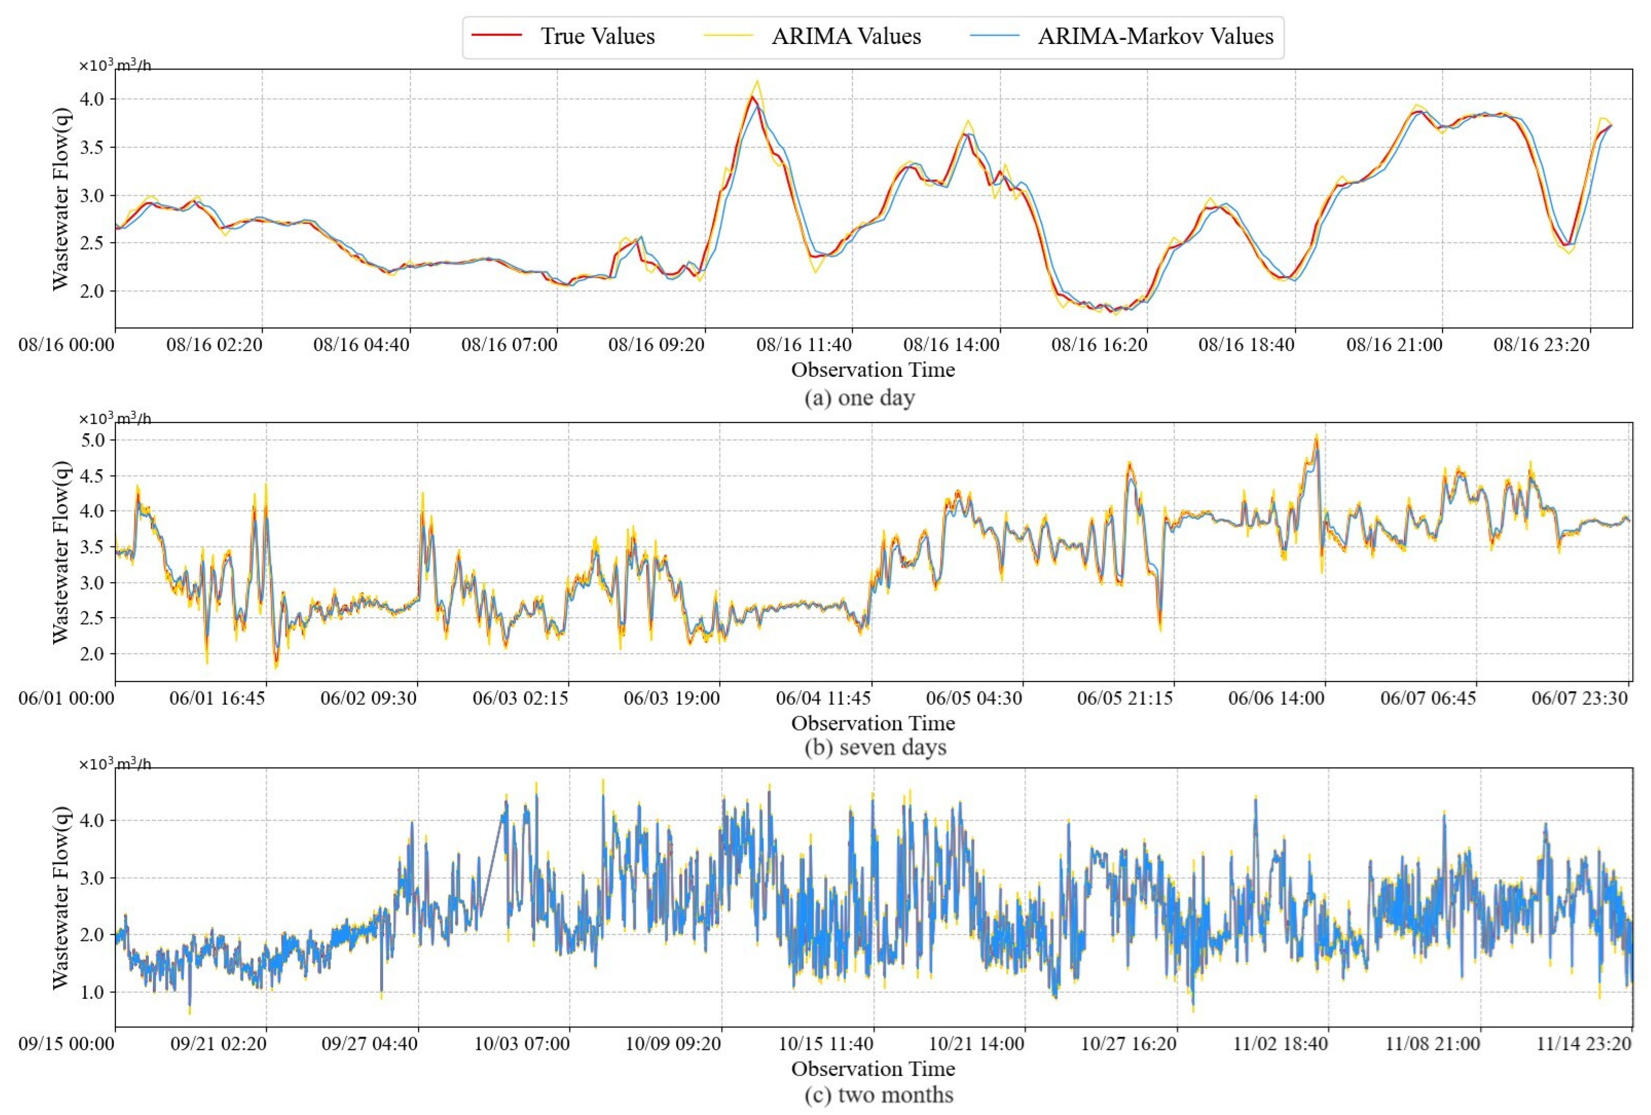Viewport: 1651px width, 1115px height.
Task: Click the Wastewater Flow(q) label of two-month chart
Action: pyautogui.click(x=62, y=897)
